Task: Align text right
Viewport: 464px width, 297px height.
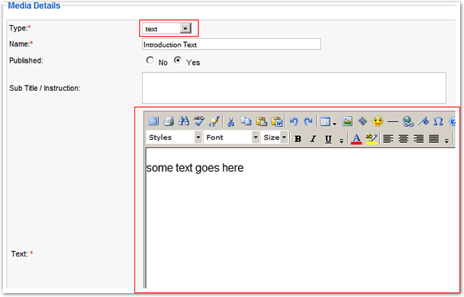Action: coord(418,139)
